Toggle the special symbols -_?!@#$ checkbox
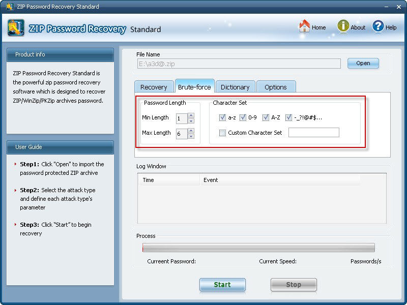 (x=288, y=118)
